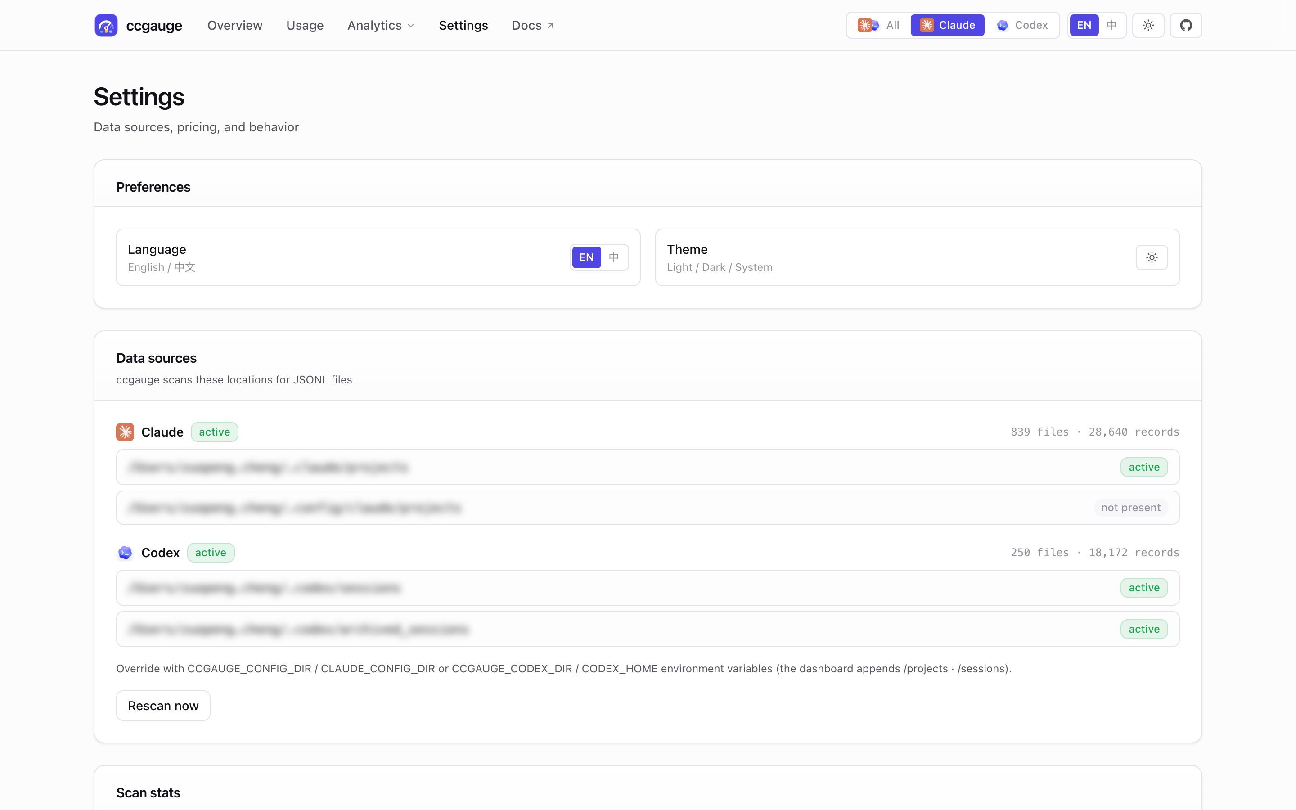Click the not present status badge
Screen dimensions: 1296x810
[x=1130, y=507]
